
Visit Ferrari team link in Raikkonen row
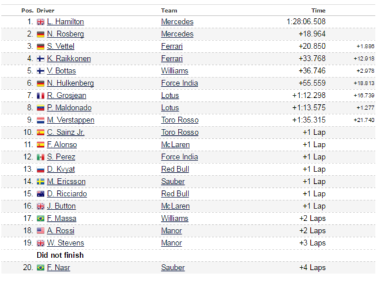point(172,59)
